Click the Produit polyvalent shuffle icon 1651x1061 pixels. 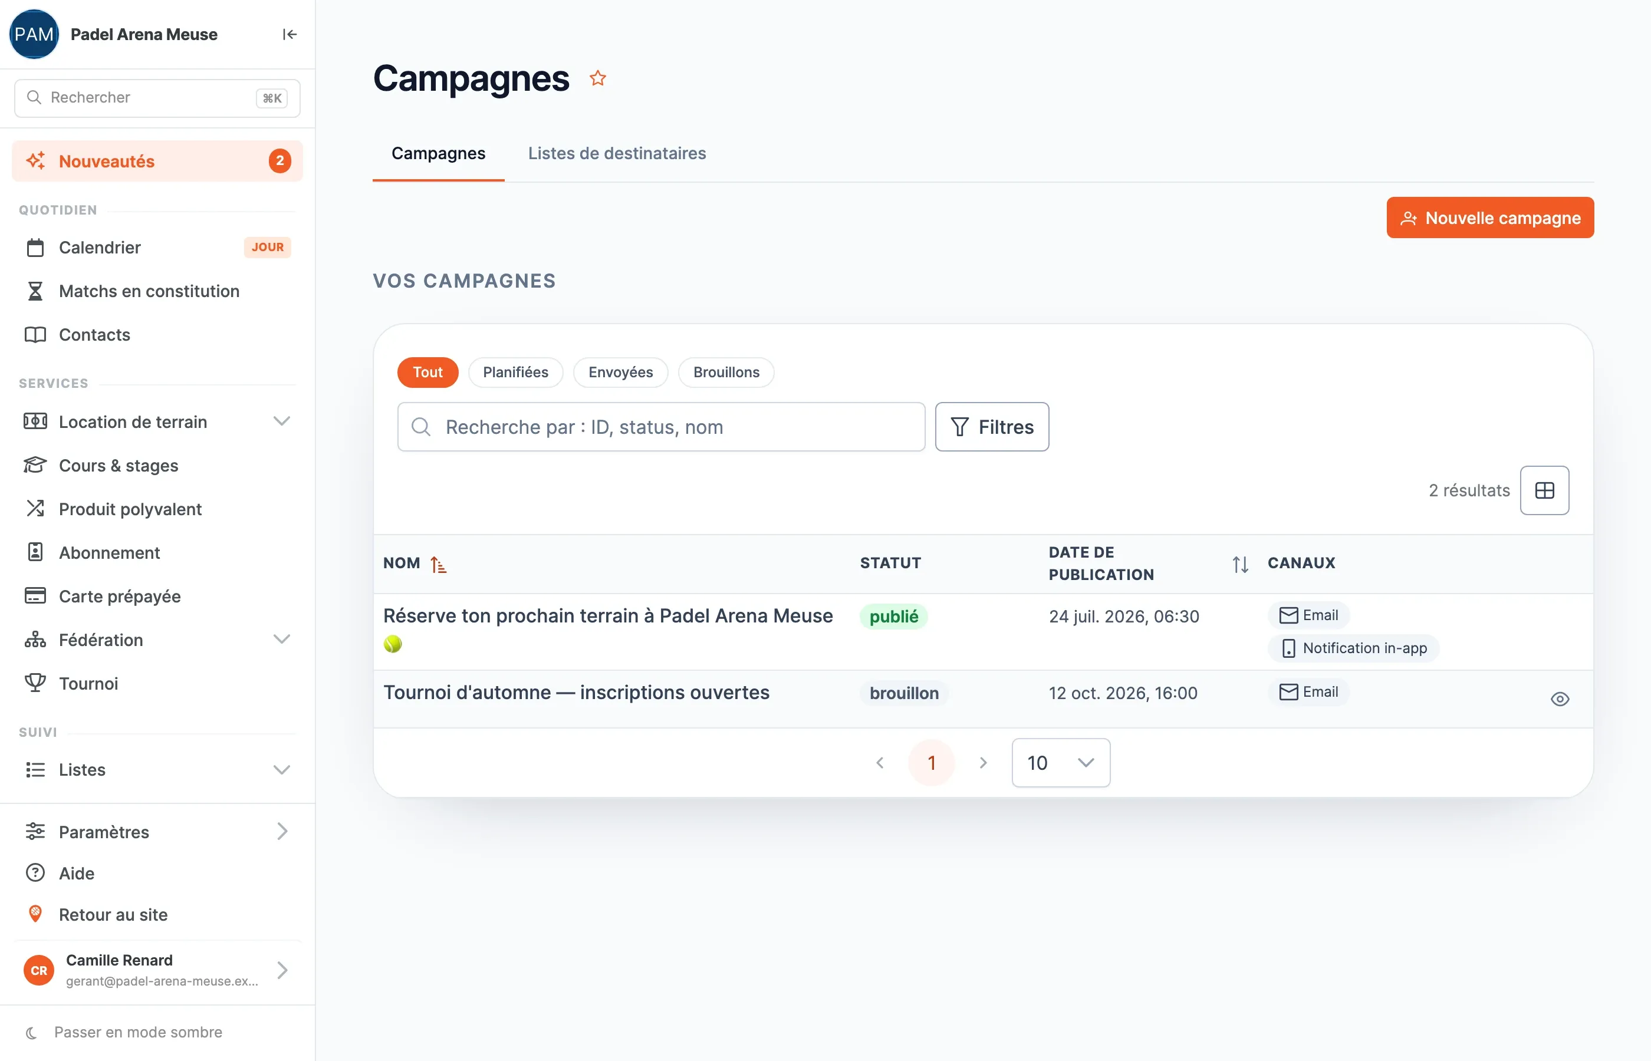[35, 509]
